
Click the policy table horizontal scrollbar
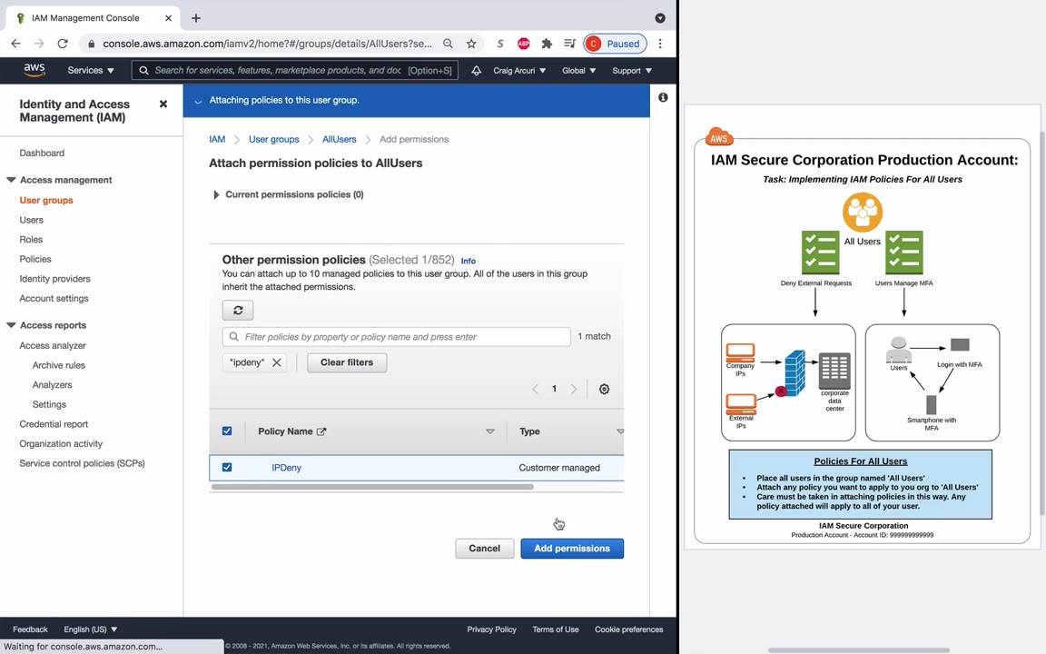click(x=372, y=487)
